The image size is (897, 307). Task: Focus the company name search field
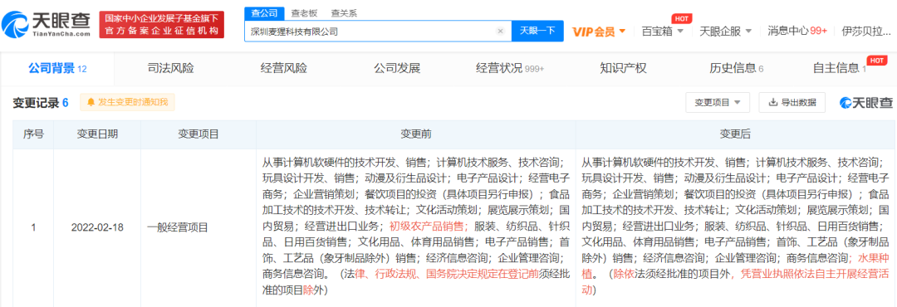click(372, 32)
